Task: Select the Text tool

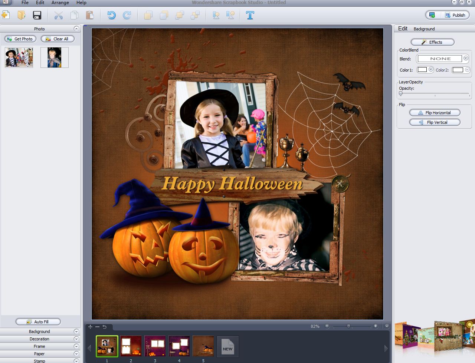Action: 250,15
